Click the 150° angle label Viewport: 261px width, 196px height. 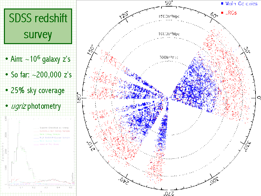(x=91, y=50)
